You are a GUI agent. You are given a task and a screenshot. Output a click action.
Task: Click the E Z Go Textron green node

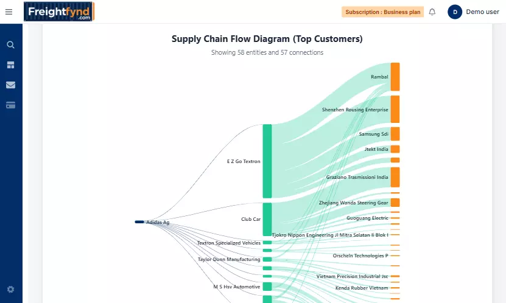click(x=267, y=161)
